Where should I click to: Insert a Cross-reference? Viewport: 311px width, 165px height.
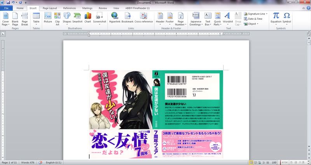coord(143,18)
